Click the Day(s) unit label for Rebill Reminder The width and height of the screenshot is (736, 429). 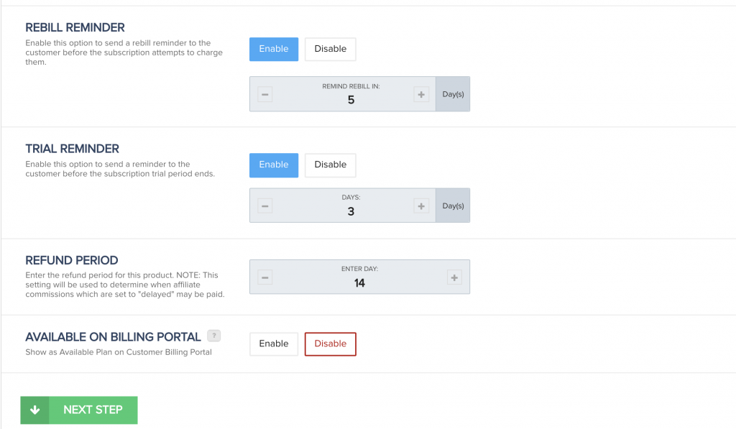point(453,94)
